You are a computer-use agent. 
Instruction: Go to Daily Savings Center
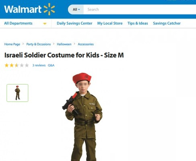tap(74, 23)
